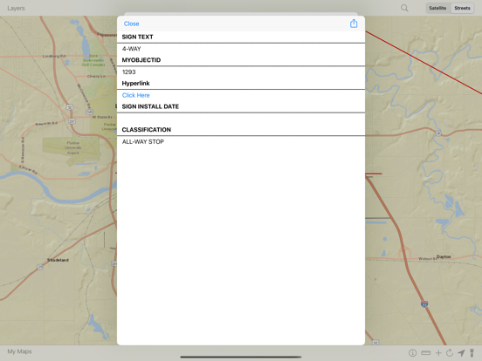Tap the refresh circular arrow icon
Screen dimensions: 482x361
click(x=450, y=352)
